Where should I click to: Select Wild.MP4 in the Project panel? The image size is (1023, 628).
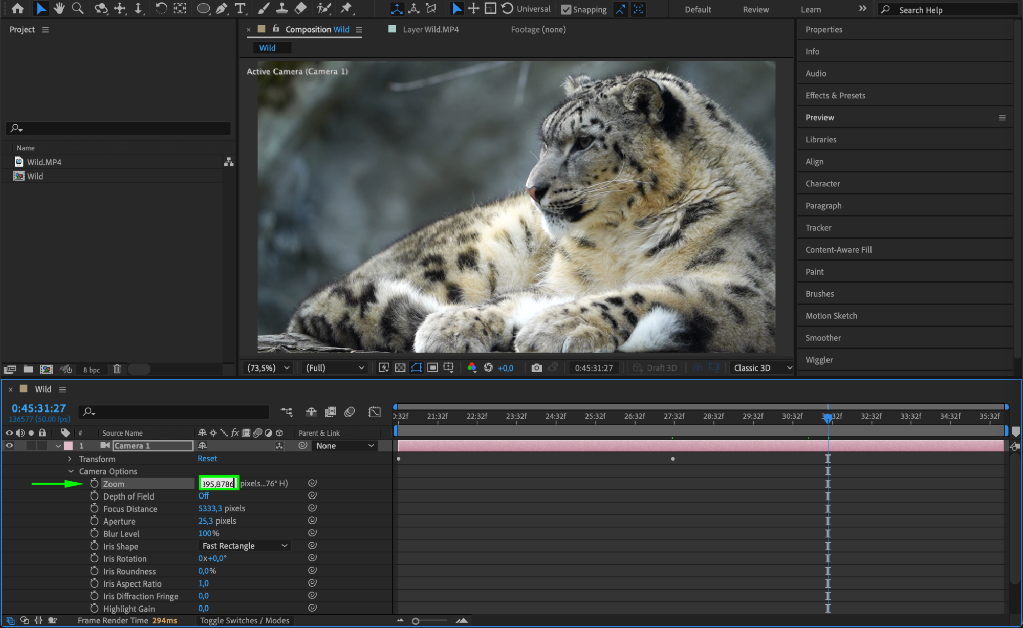[44, 162]
